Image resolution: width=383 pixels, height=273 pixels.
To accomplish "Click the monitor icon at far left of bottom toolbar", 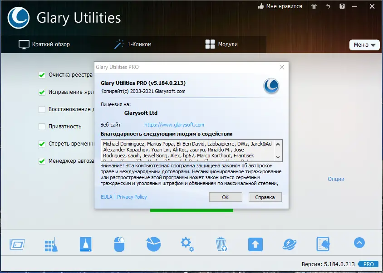I will coord(17,243).
